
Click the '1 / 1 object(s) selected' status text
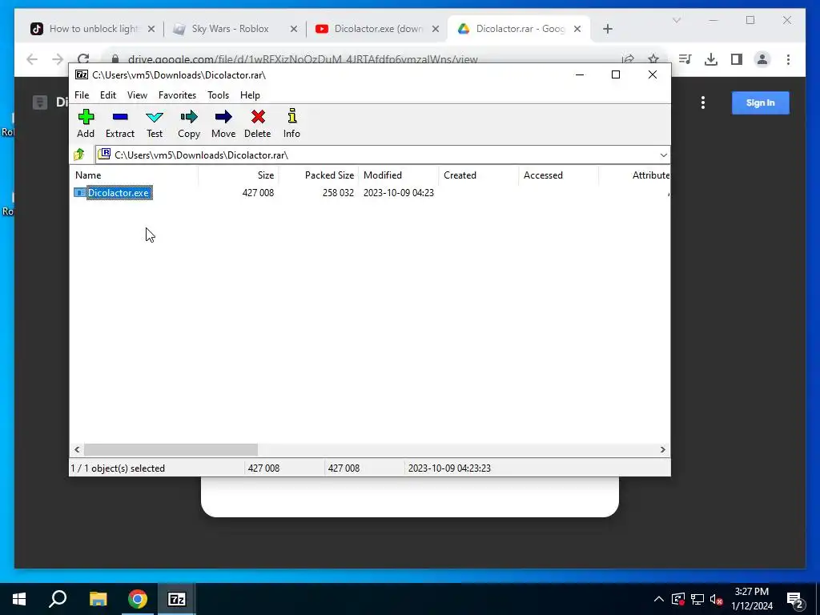coord(118,468)
